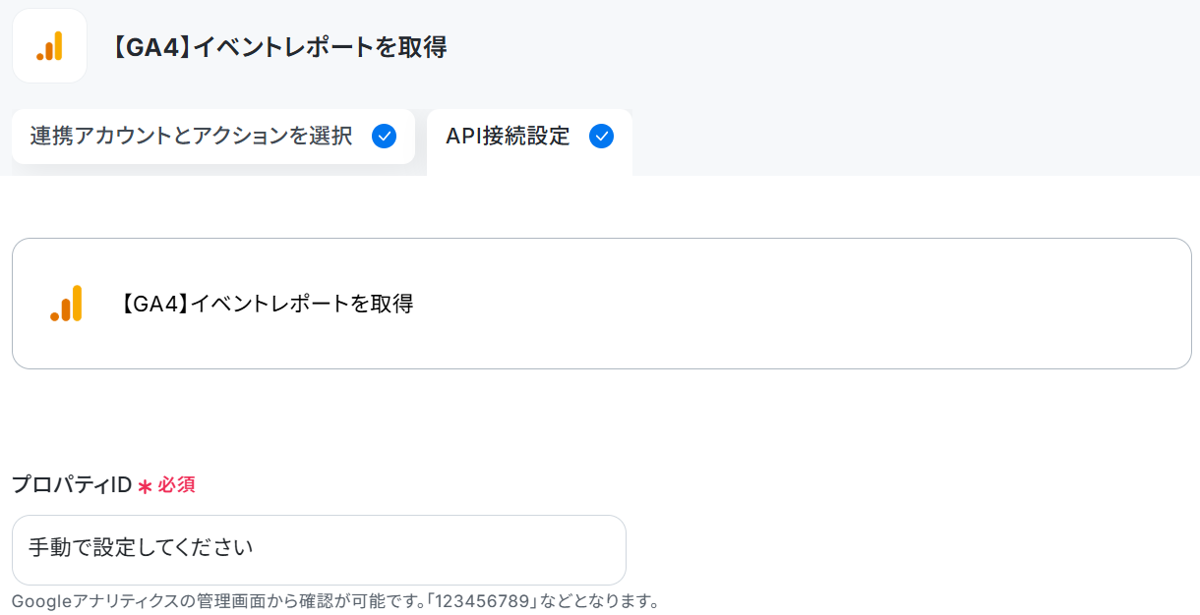Click the gray strip right of the API接続設定 tab

pyautogui.click(x=915, y=140)
